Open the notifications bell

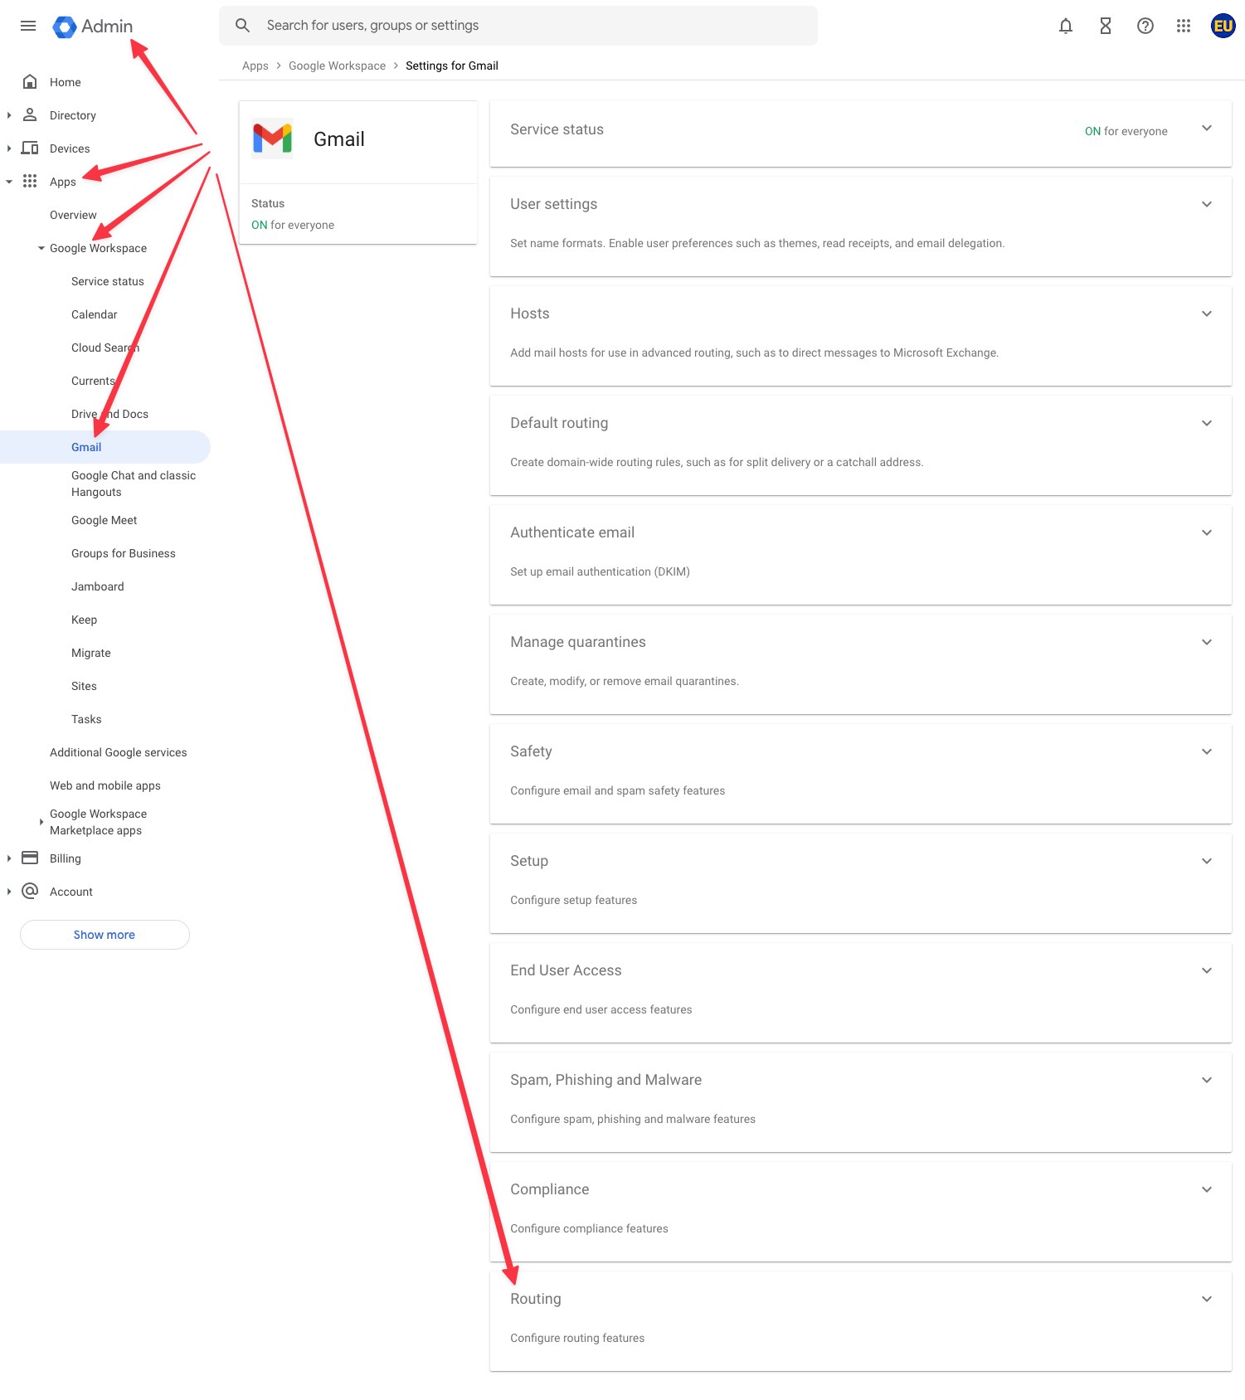tap(1066, 26)
